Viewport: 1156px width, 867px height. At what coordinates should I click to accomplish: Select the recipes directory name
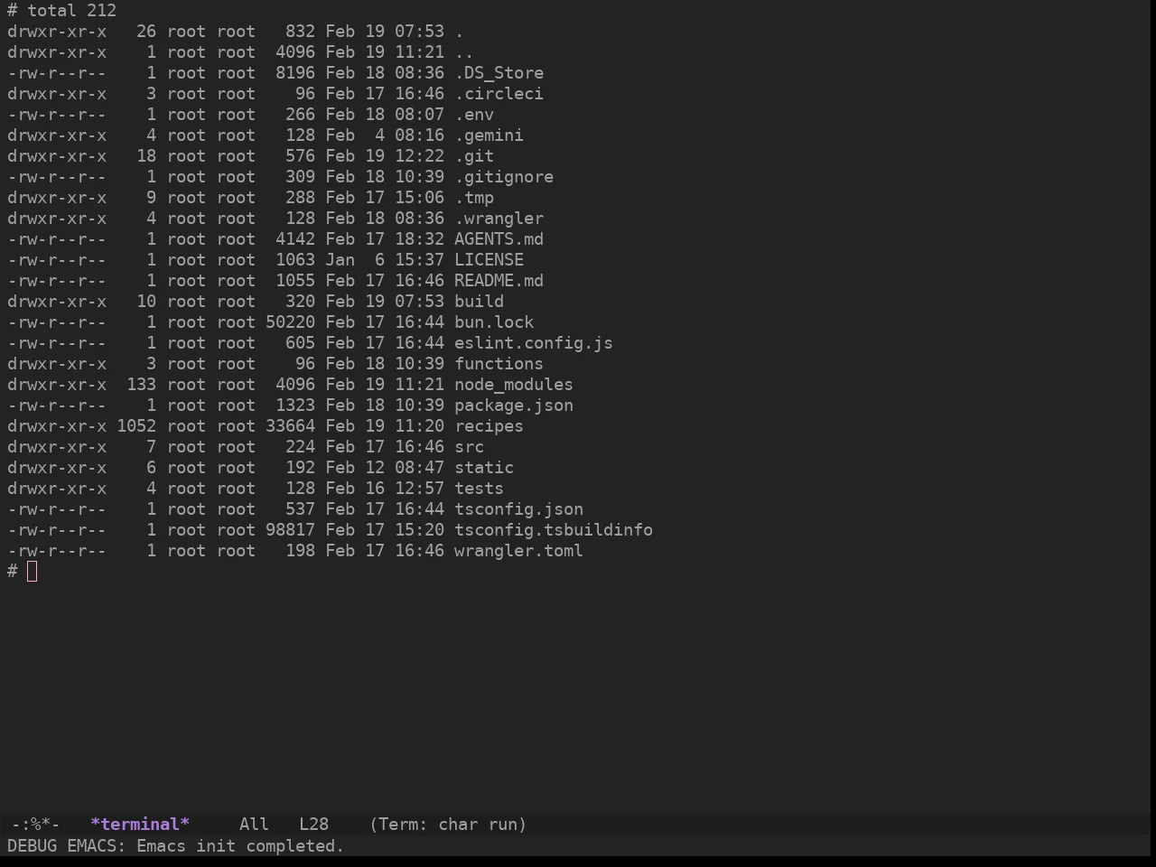(x=489, y=426)
